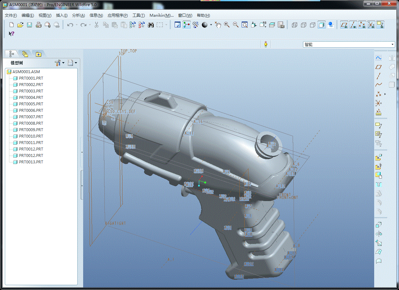The height and width of the screenshot is (290, 399).
Task: Select the Zoom In magnifier tool
Action: 227,25
